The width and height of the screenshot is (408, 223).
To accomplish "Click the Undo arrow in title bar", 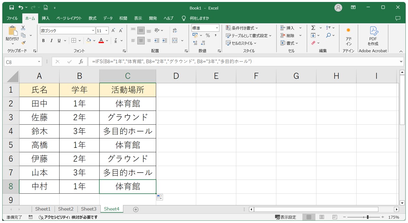I will 21,7.
